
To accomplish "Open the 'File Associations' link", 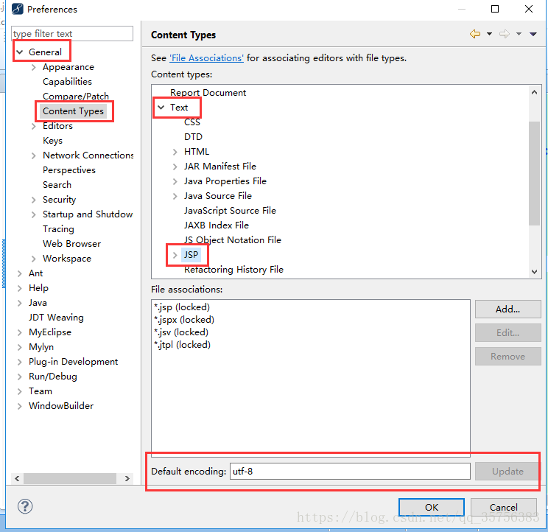I will point(206,58).
